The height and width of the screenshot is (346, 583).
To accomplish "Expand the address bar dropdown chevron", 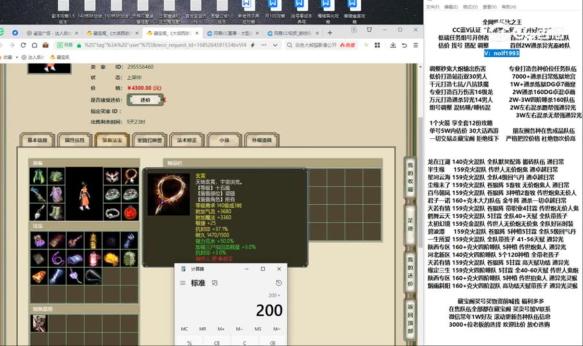I will coord(275,45).
